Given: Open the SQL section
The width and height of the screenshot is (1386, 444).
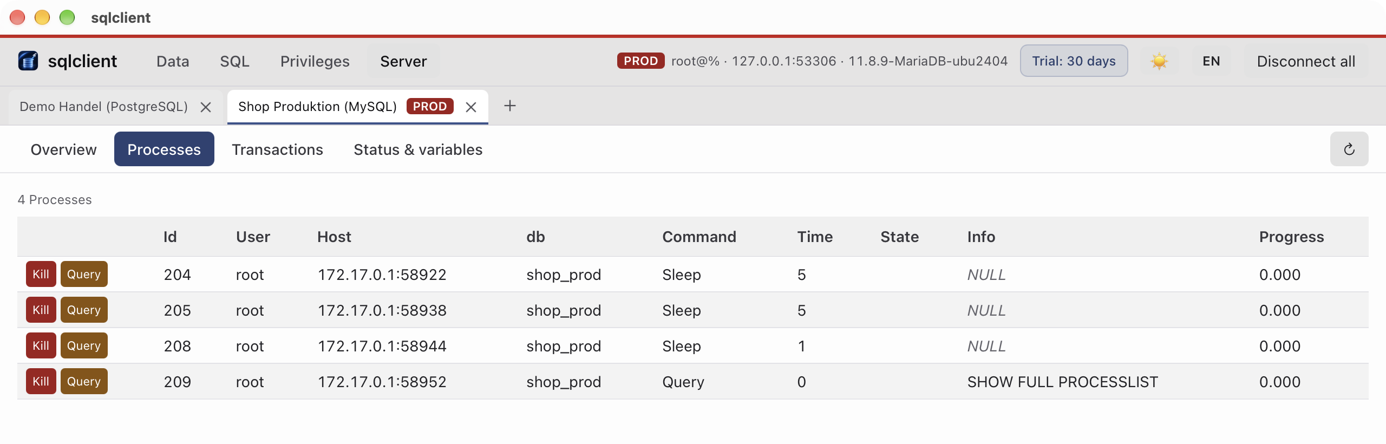Looking at the screenshot, I should (234, 61).
